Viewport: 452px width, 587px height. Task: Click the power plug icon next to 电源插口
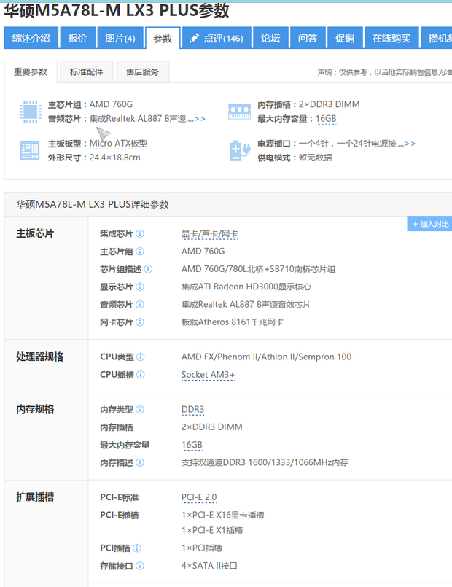click(240, 151)
